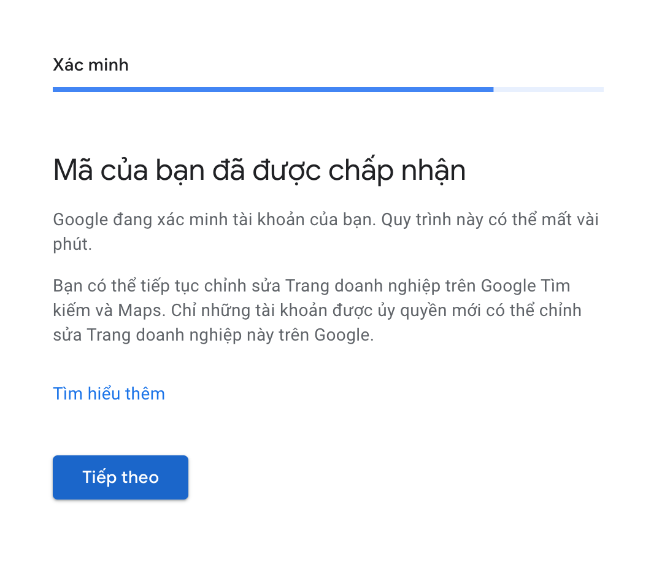The image size is (670, 583).
Task: Click the word "kiếm" starting the second line
Action: tap(71, 311)
